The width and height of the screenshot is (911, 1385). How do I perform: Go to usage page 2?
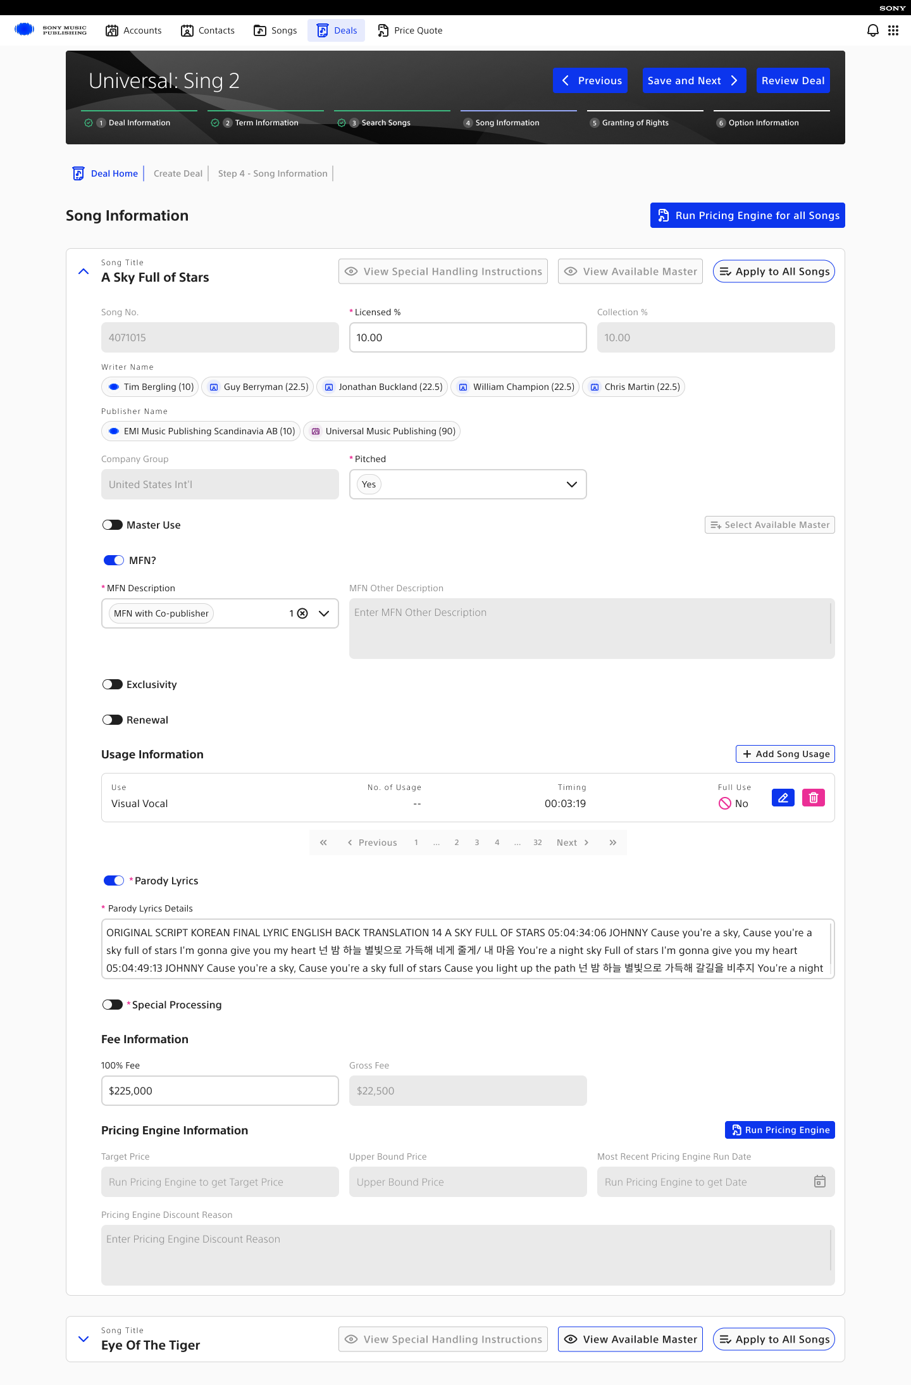457,843
